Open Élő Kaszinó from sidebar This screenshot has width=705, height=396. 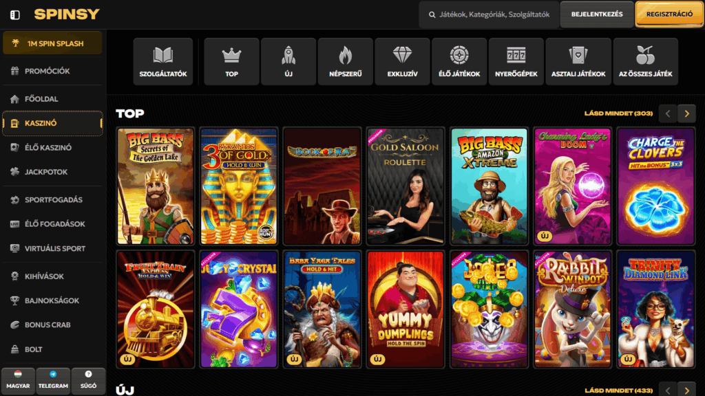point(52,147)
